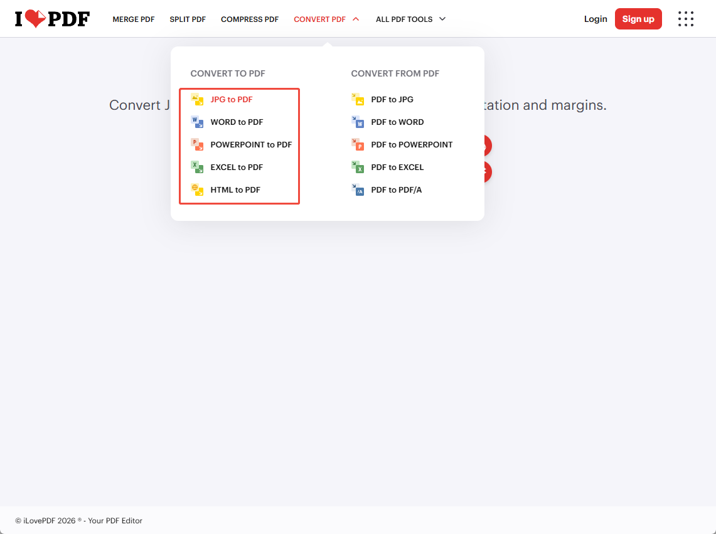Expand the ALL PDF TOOLS chevron
The width and height of the screenshot is (716, 534).
442,19
